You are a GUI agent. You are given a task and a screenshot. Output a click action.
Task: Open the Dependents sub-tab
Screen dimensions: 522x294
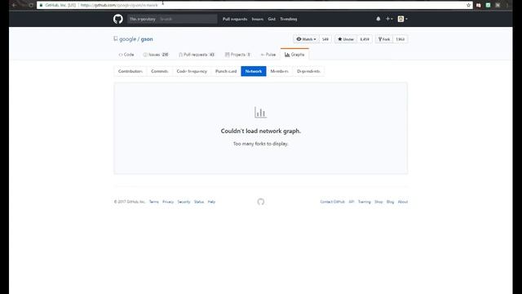[308, 71]
